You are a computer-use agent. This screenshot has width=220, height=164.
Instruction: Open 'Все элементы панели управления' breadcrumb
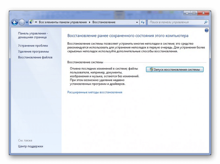(63, 22)
